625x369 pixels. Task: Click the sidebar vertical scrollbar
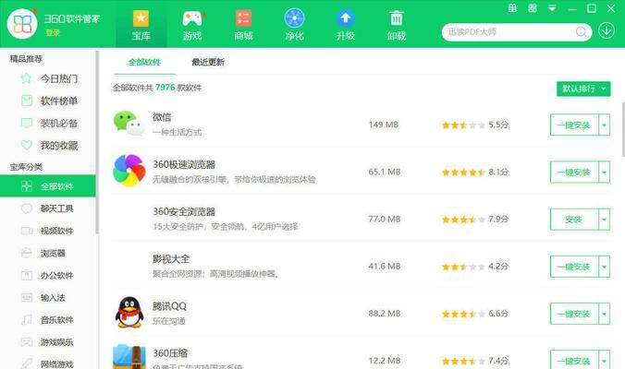pyautogui.click(x=97, y=142)
